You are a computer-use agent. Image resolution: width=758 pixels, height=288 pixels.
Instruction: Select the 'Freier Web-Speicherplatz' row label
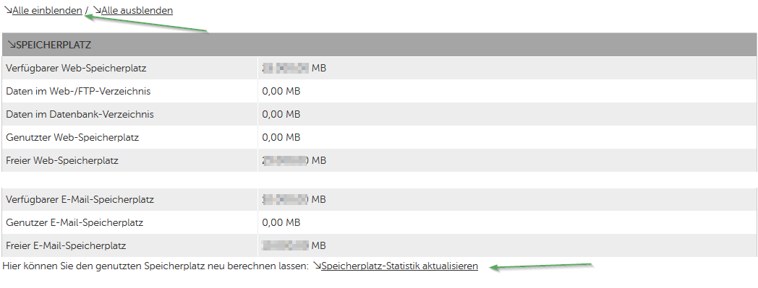click(x=62, y=161)
